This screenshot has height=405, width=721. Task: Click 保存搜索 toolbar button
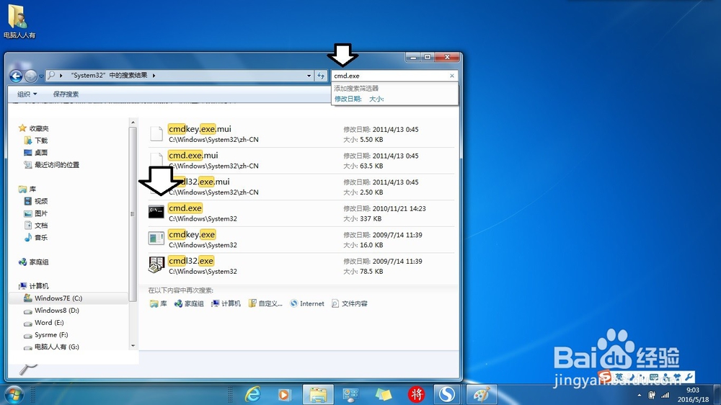66,94
